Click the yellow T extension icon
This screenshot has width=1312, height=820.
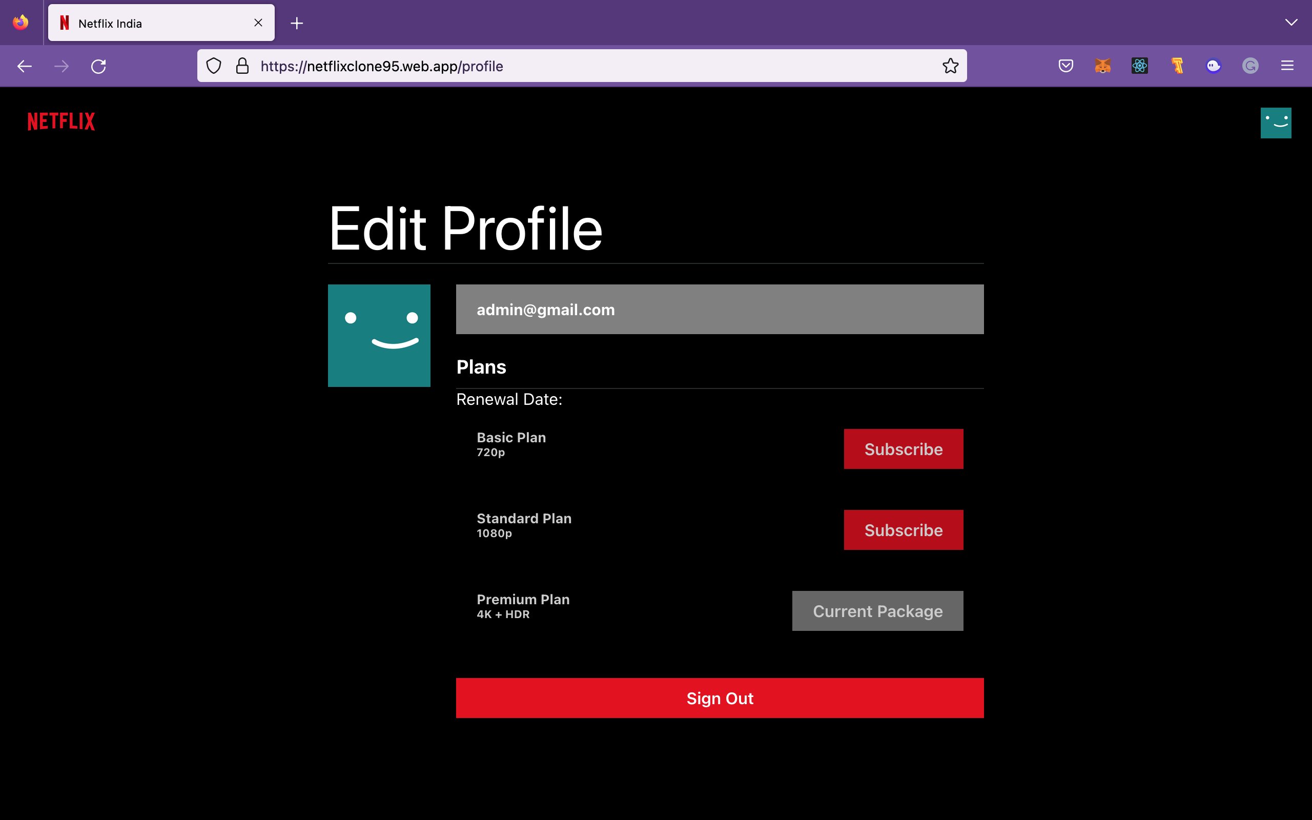coord(1177,66)
